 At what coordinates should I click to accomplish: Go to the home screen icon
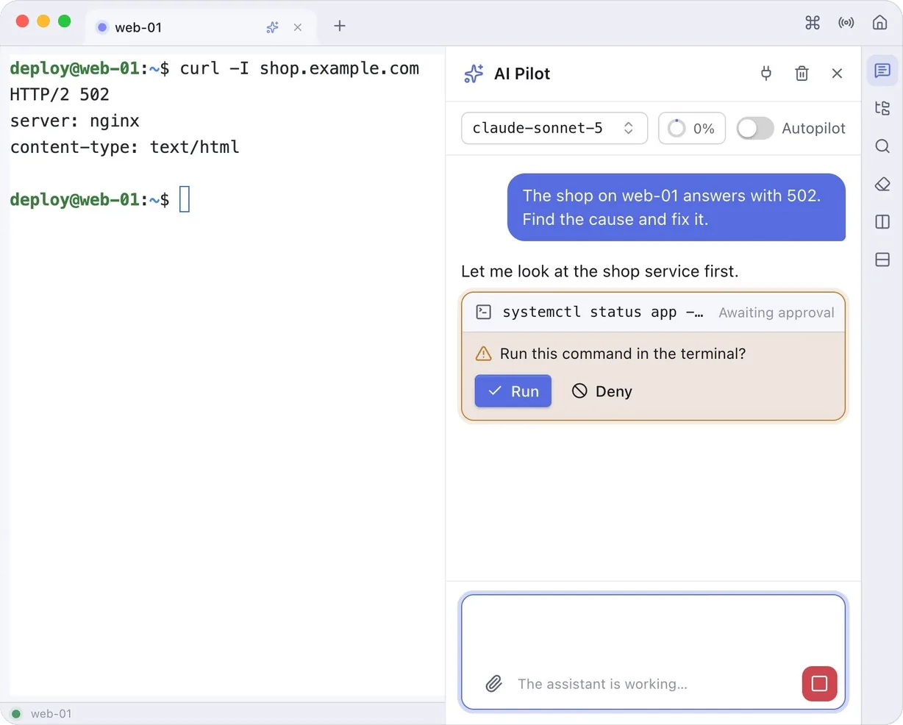(x=879, y=23)
